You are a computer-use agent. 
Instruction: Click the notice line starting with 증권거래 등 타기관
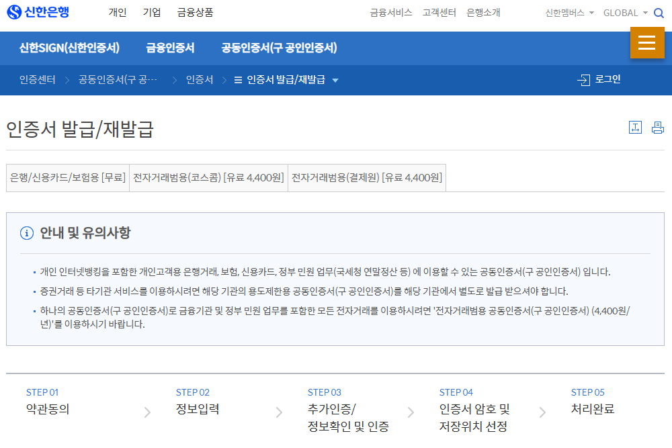pos(304,292)
